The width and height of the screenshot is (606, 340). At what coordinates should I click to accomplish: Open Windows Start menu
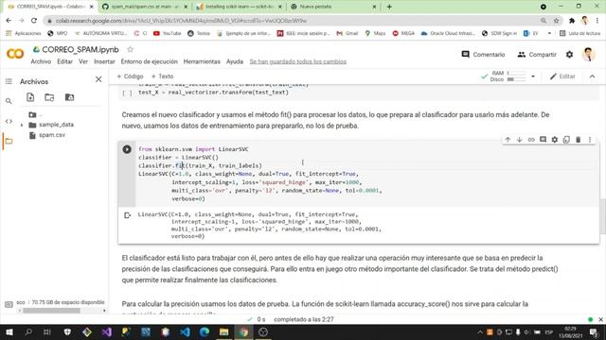point(9,331)
